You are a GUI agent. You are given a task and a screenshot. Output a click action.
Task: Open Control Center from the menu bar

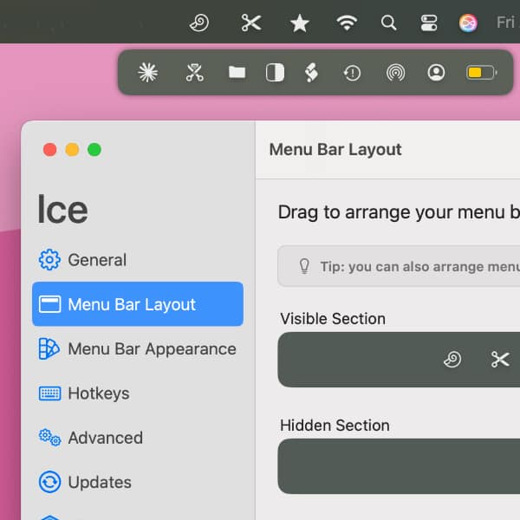click(429, 23)
